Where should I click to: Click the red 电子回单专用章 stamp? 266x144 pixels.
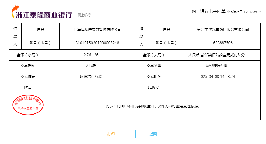[28, 105]
